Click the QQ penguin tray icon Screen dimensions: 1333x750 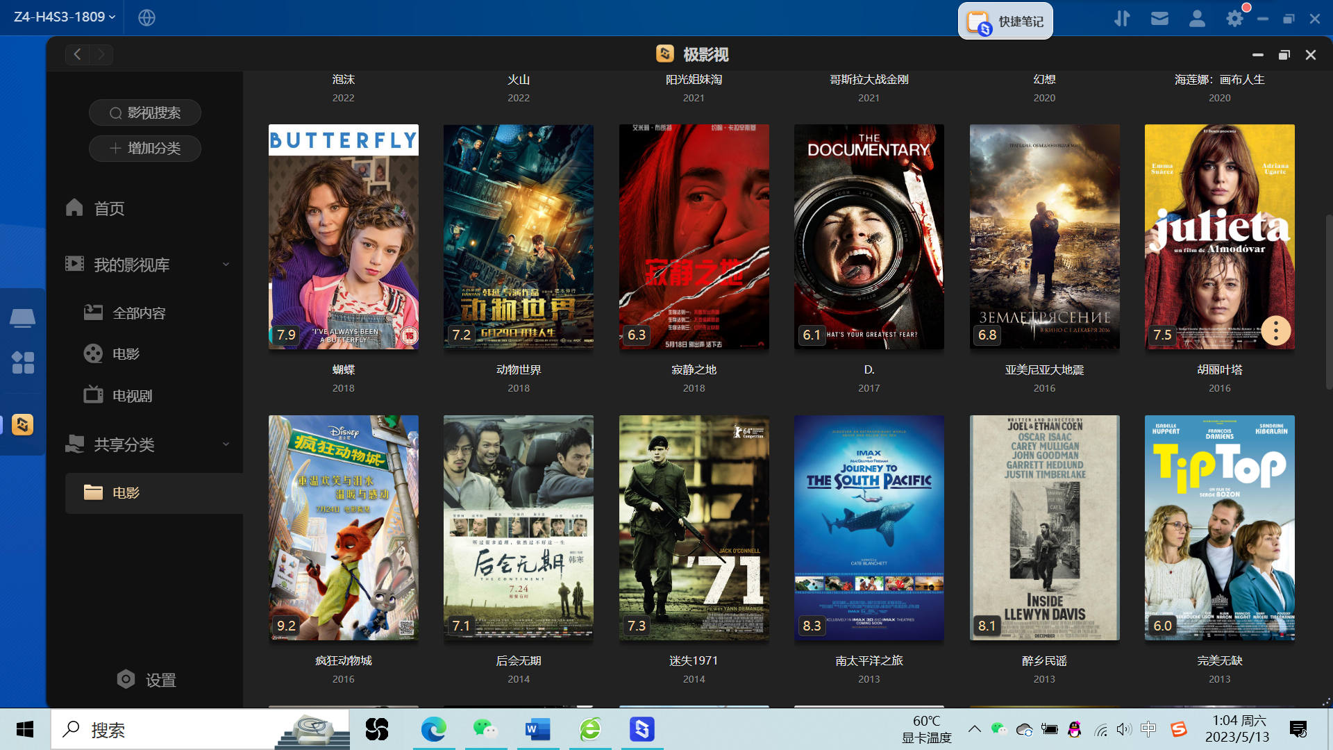pos(1075,729)
